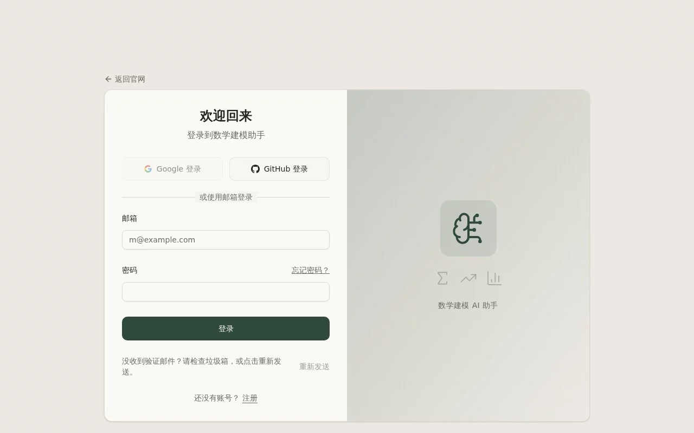Click the 没收到验证邮件 hint text

point(202,366)
